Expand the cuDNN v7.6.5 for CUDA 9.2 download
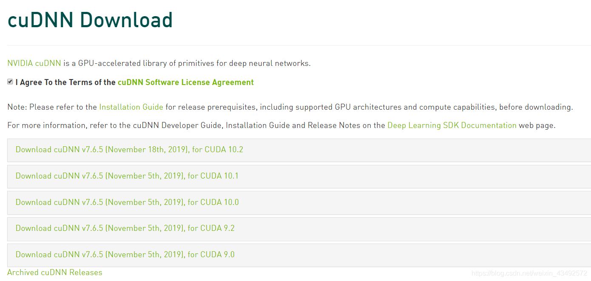This screenshot has width=591, height=281. [125, 228]
